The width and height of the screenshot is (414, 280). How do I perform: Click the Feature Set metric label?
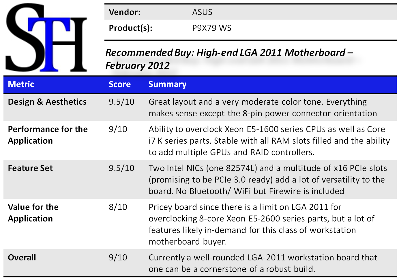30,168
